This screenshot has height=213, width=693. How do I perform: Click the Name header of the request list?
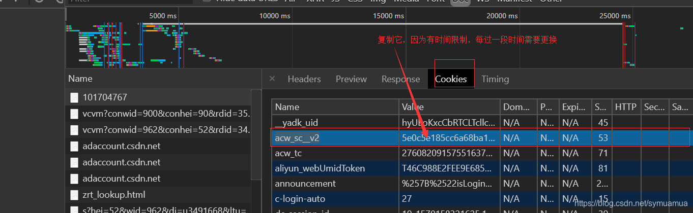80,79
